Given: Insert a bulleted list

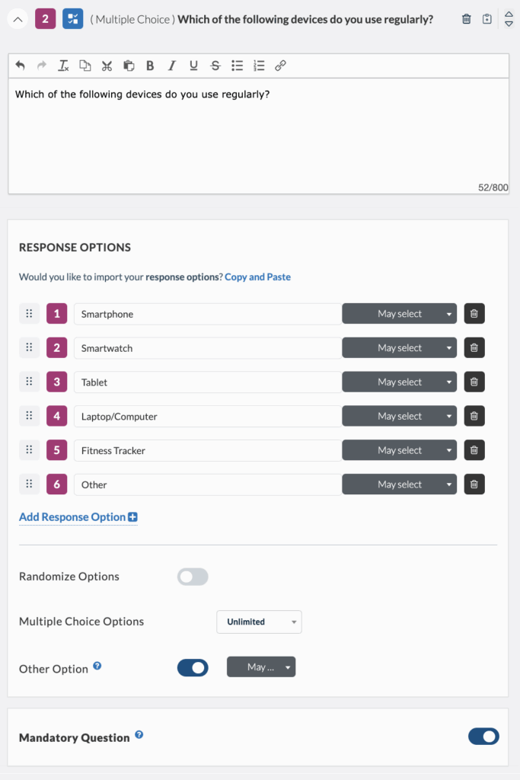Looking at the screenshot, I should coord(237,66).
